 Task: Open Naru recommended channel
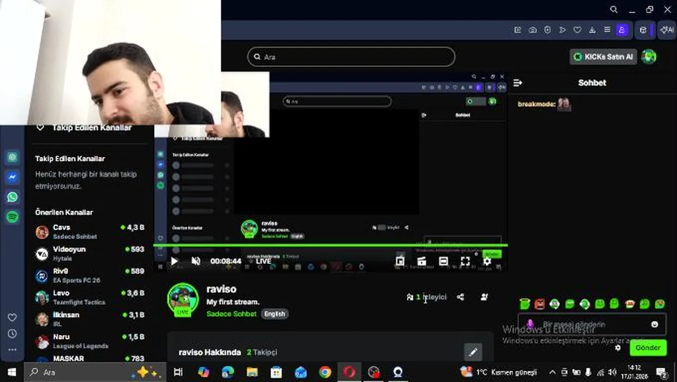tap(90, 341)
